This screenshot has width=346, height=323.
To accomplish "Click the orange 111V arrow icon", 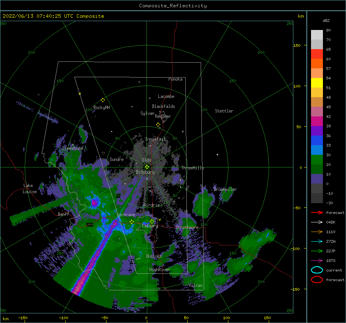I will click(x=317, y=232).
